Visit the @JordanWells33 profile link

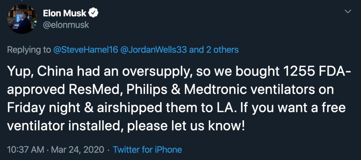coord(153,50)
